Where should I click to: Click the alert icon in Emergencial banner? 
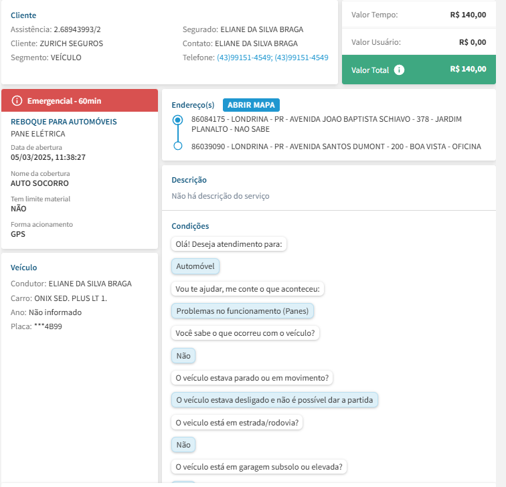(x=17, y=100)
